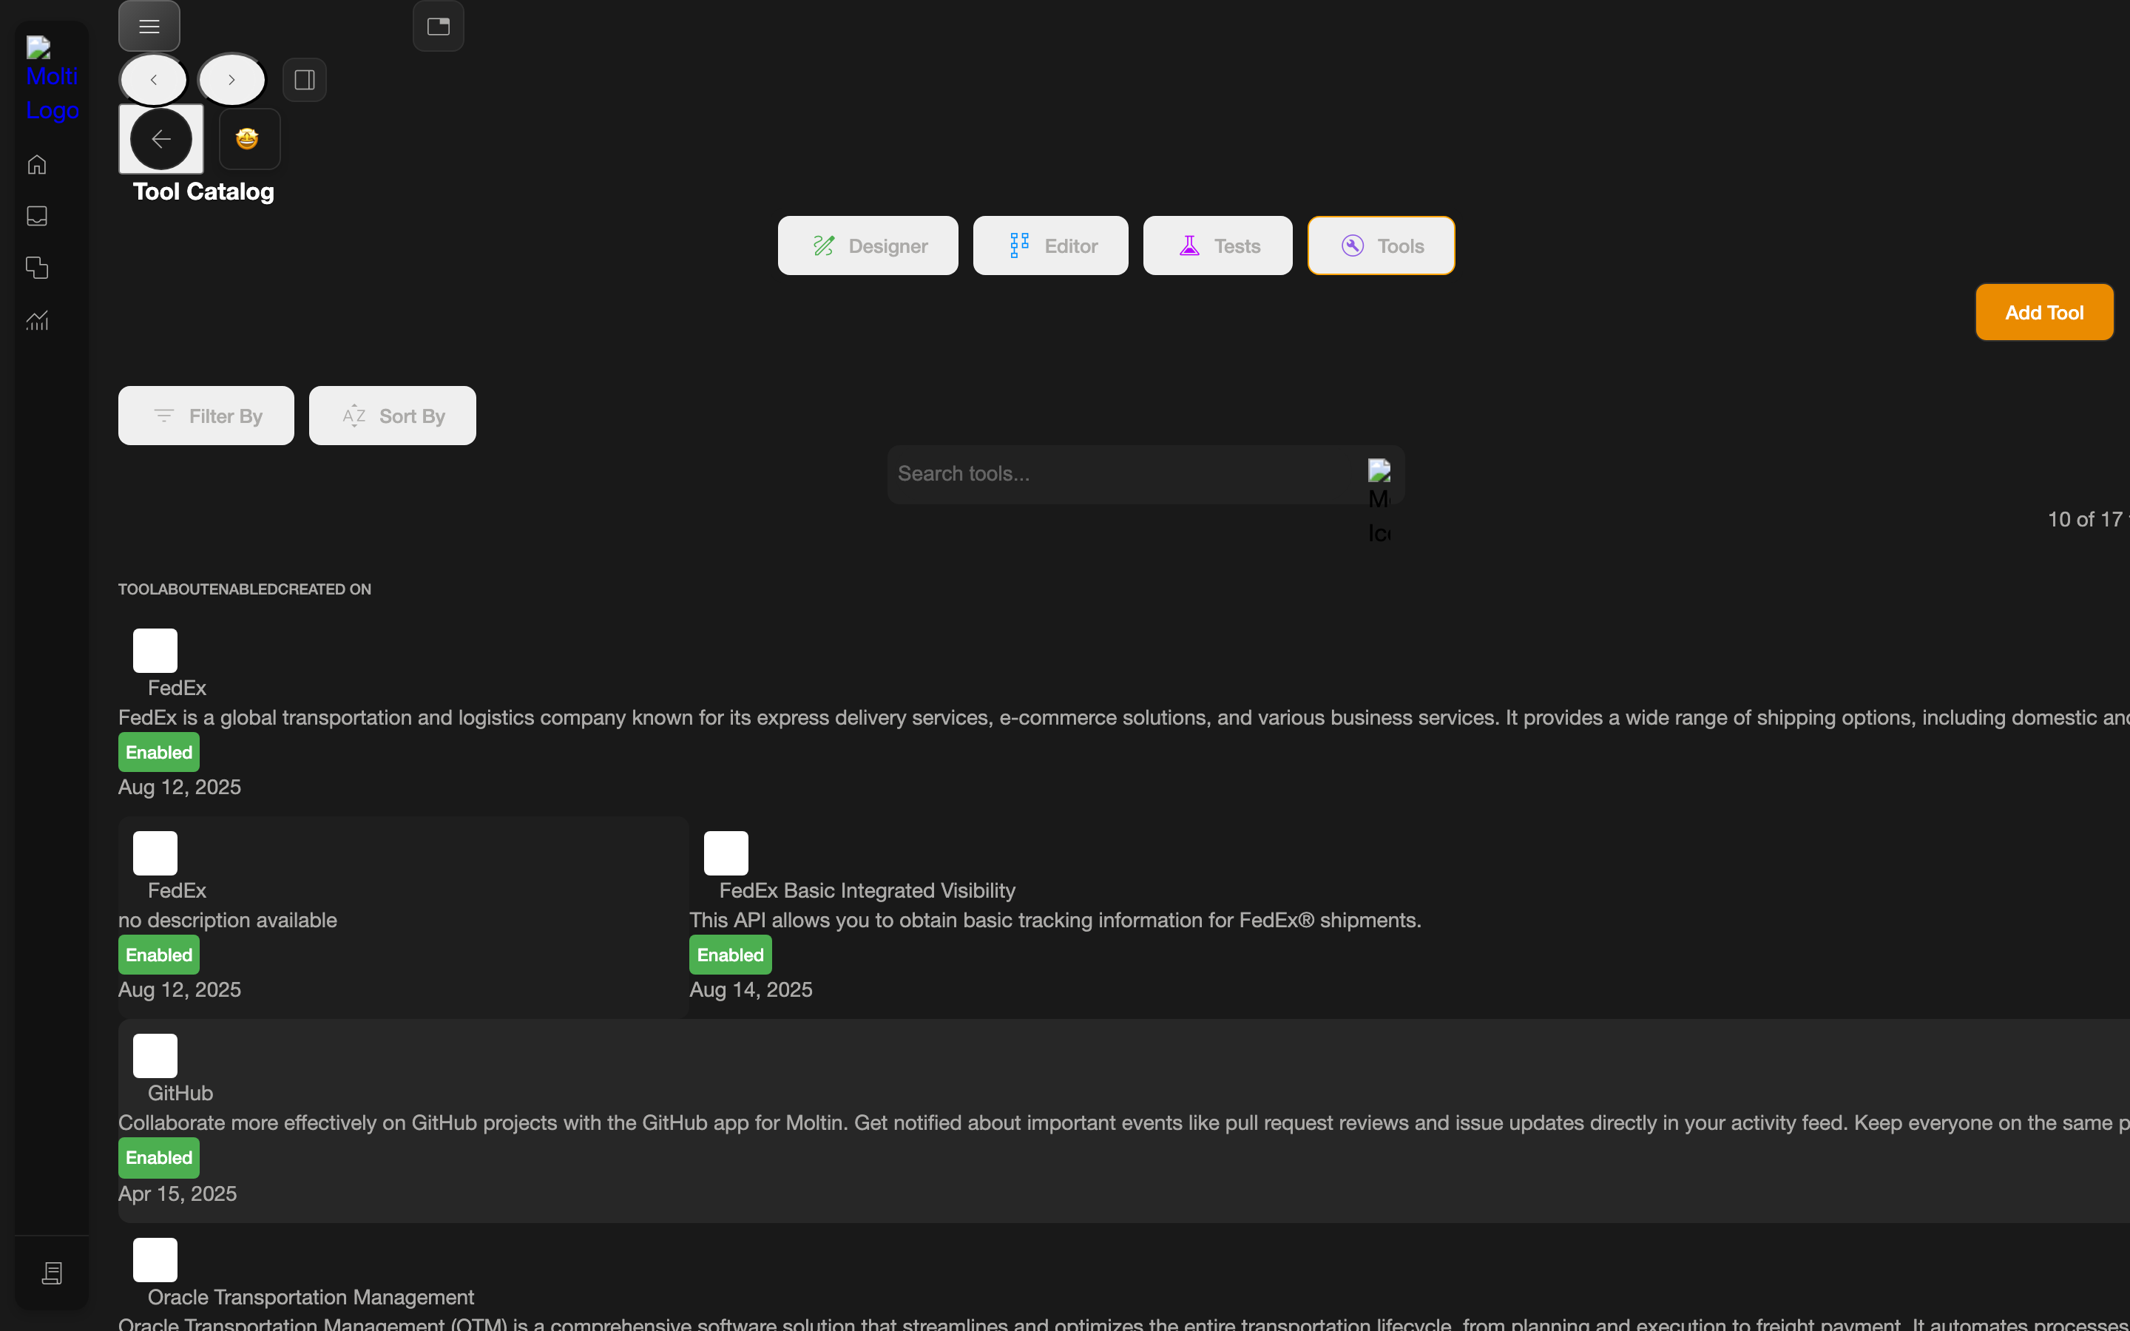Click the Enabled badge for FedEx Basic Integrated Visibility

[x=731, y=955]
